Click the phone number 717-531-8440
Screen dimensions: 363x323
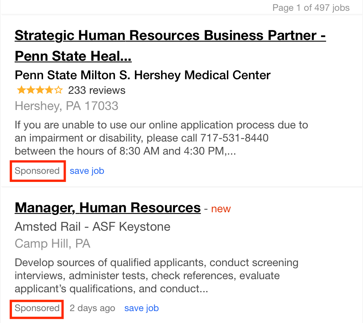coord(234,138)
